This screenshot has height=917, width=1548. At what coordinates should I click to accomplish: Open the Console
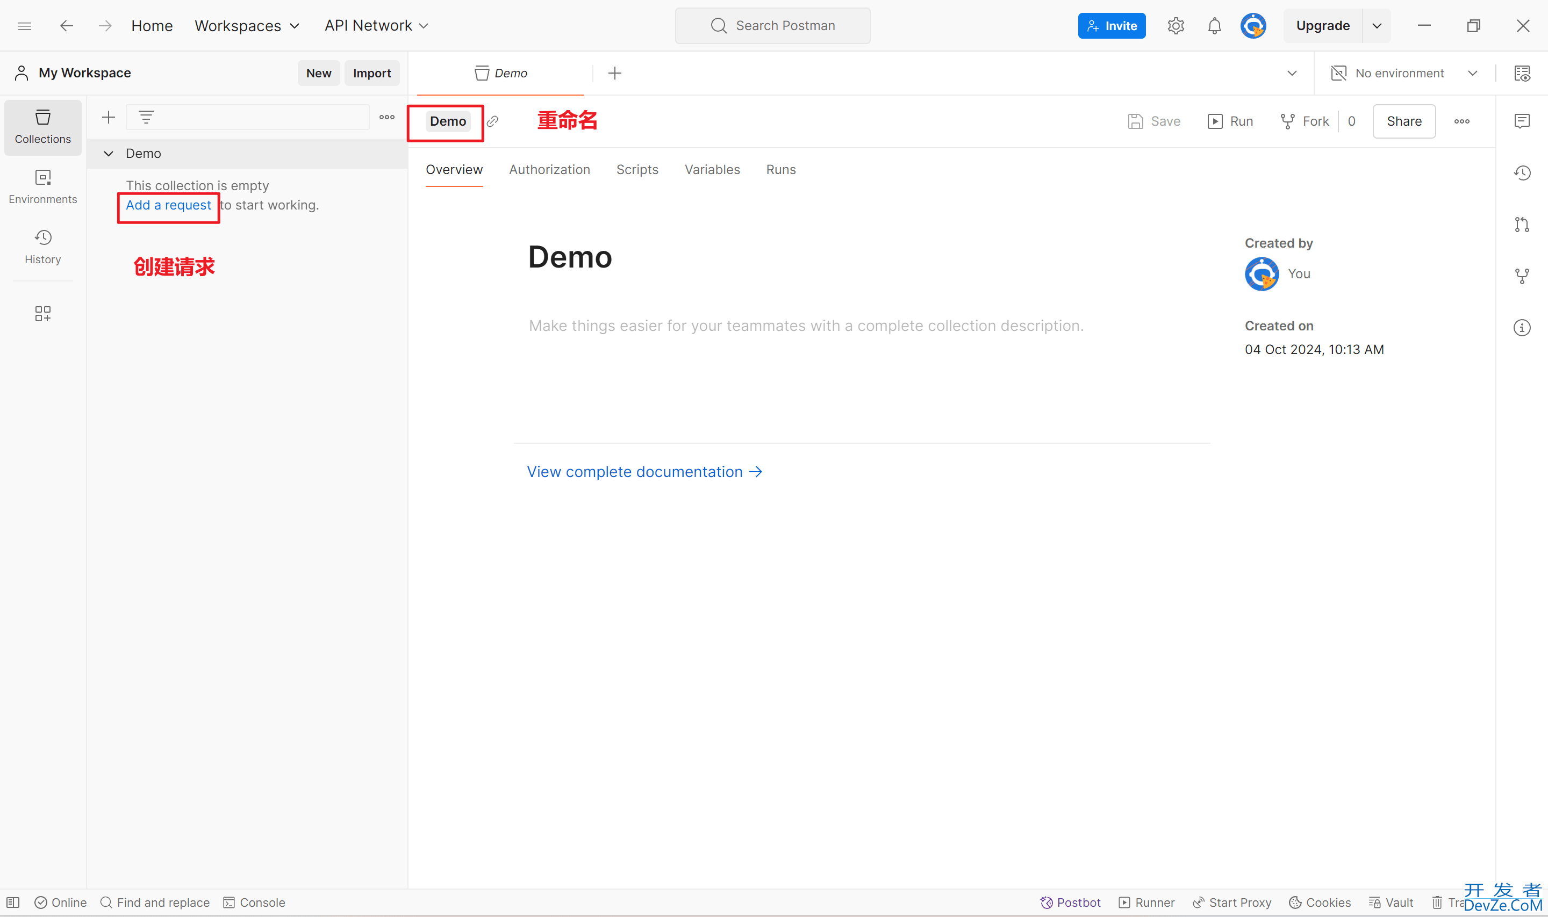pos(254,903)
